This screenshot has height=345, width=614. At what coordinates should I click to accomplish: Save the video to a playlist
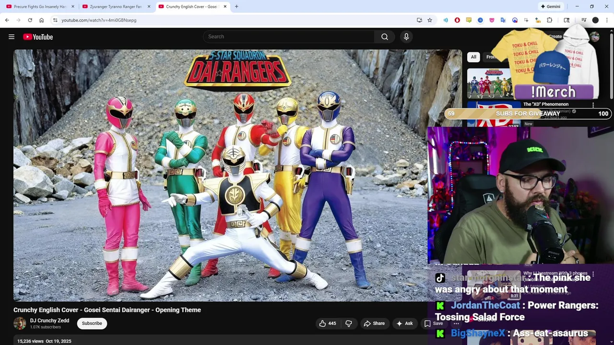(x=434, y=323)
